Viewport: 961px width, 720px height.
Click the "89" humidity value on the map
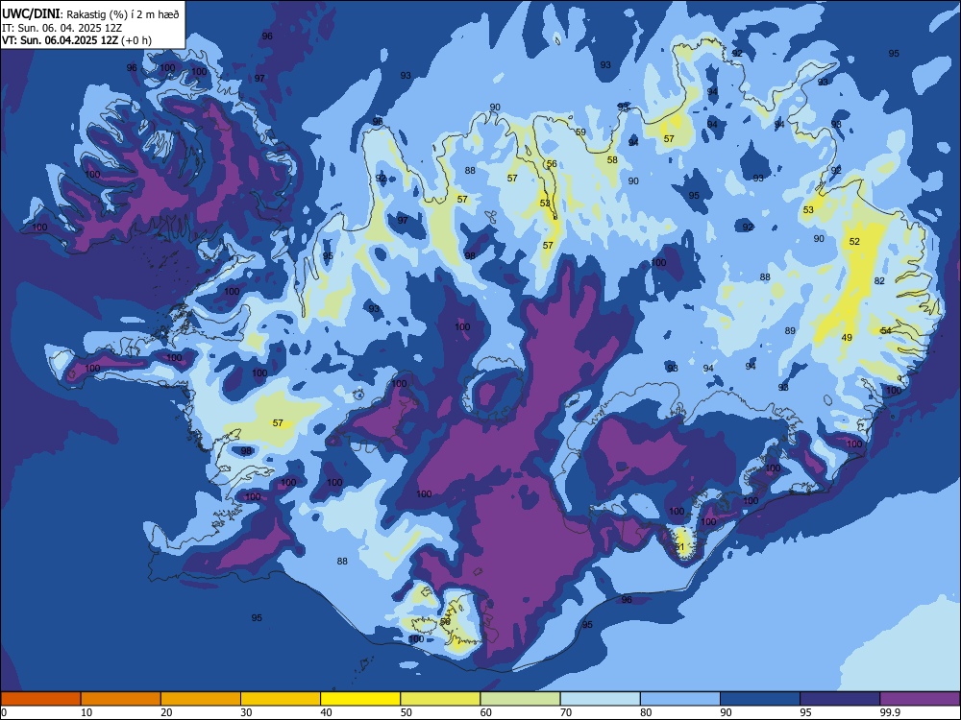790,330
